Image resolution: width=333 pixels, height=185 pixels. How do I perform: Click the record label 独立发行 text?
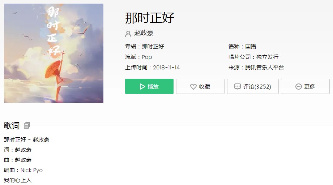coord(267,57)
